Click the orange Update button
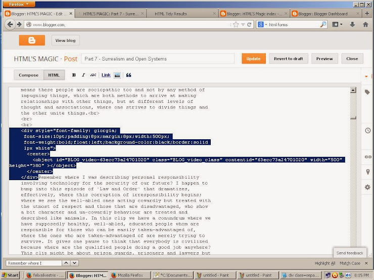The height and width of the screenshot is (280, 374). [x=254, y=59]
